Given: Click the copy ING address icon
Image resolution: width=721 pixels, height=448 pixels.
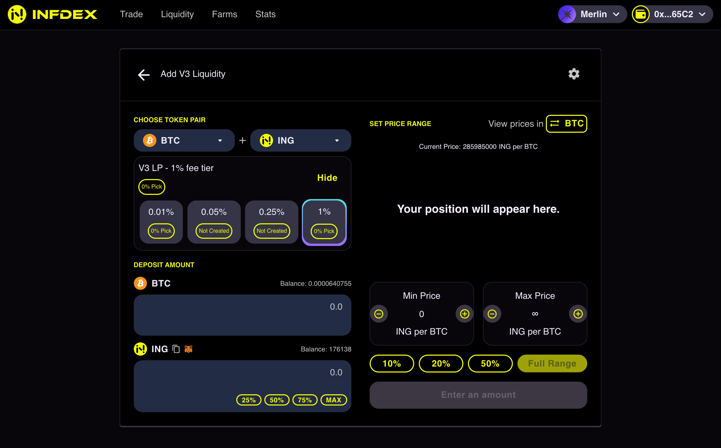Looking at the screenshot, I should [x=176, y=349].
